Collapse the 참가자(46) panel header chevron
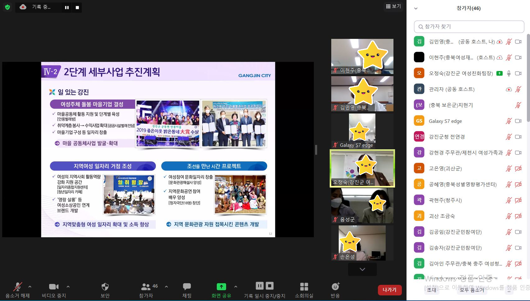The height and width of the screenshot is (301, 530). (416, 8)
